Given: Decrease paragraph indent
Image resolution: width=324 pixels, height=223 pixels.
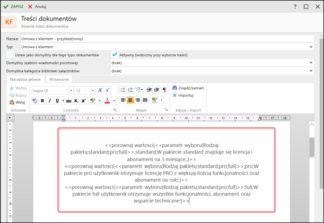Looking at the screenshot, I should [149, 90].
